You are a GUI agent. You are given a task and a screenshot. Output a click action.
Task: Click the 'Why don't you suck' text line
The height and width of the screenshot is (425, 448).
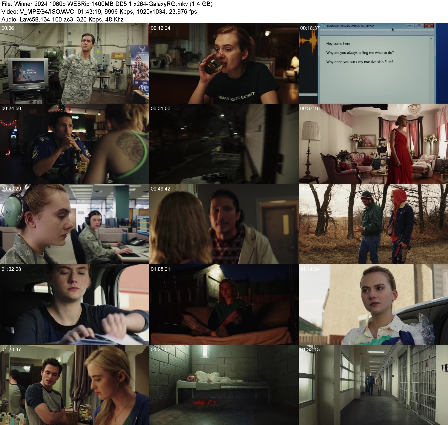pyautogui.click(x=360, y=62)
